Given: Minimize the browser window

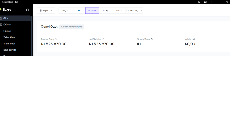Looking at the screenshot, I should [x=220, y=2].
